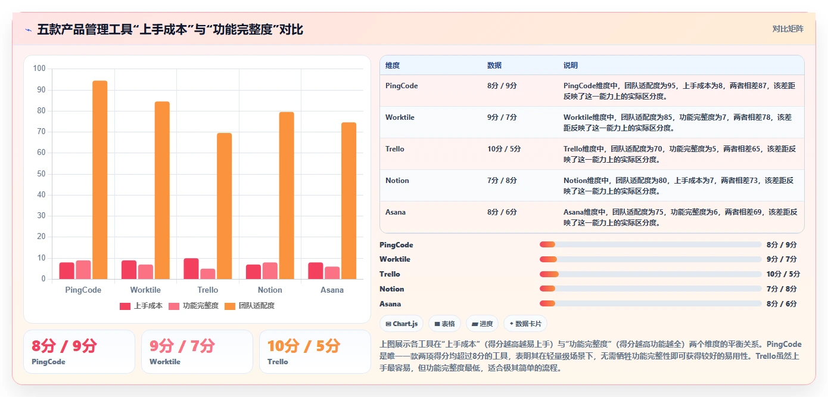The height and width of the screenshot is (397, 828).
Task: Click the Asana orange bar in chart
Action: [348, 200]
